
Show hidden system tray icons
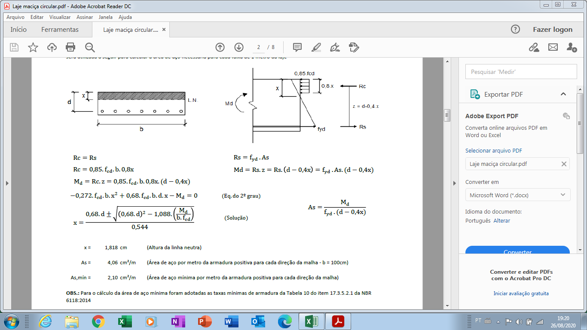(498, 321)
